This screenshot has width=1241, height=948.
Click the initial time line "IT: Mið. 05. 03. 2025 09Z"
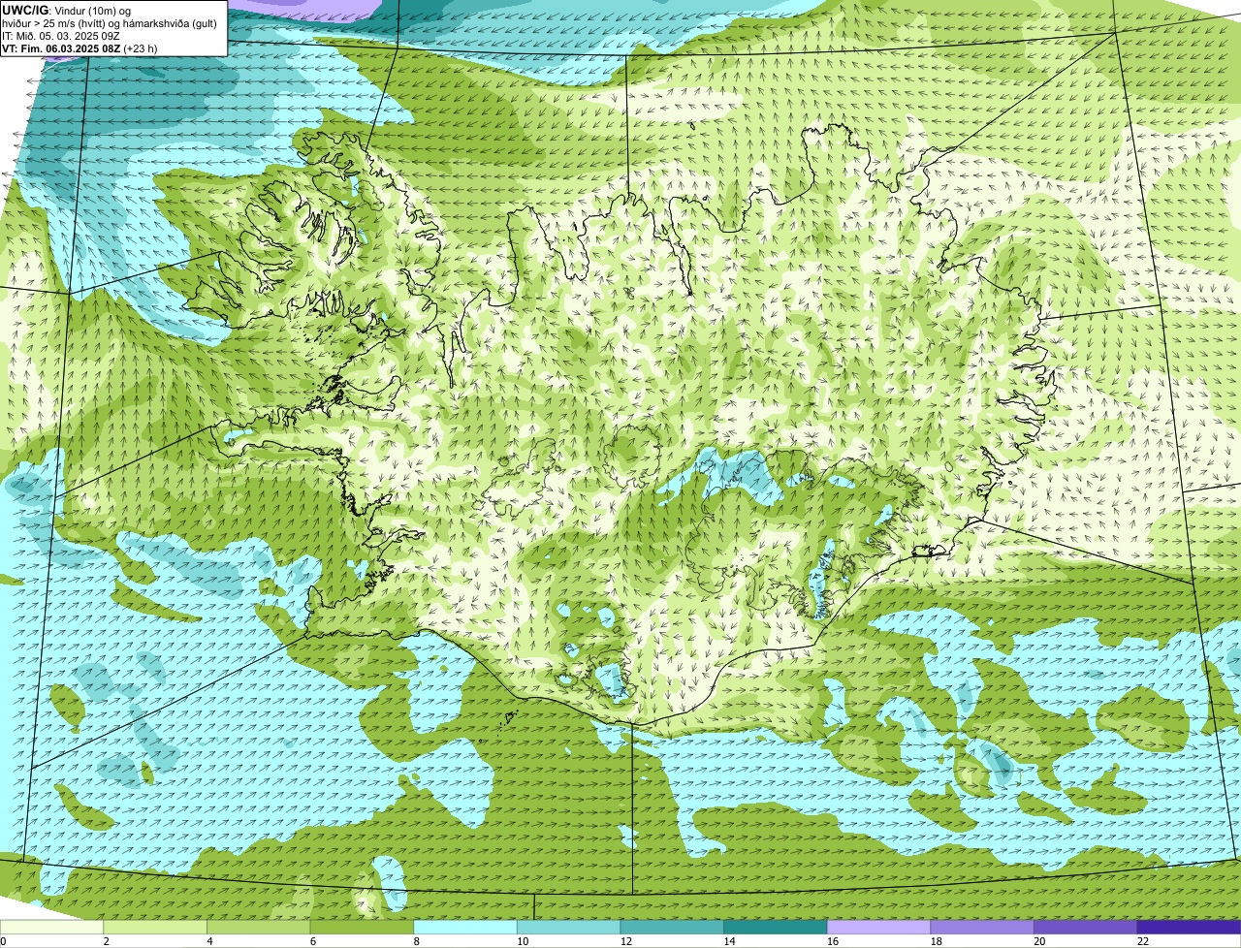61,36
